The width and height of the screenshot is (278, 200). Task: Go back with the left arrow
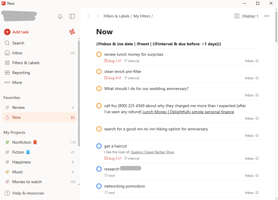89,16
